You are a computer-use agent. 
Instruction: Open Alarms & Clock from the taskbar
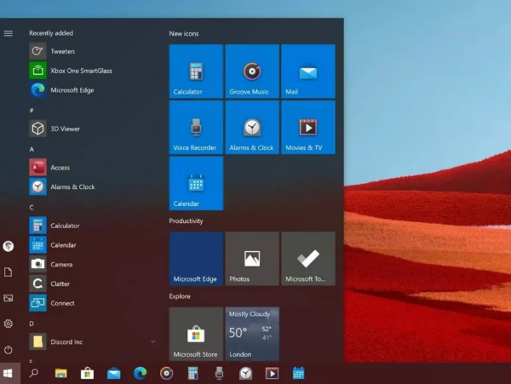click(x=246, y=373)
